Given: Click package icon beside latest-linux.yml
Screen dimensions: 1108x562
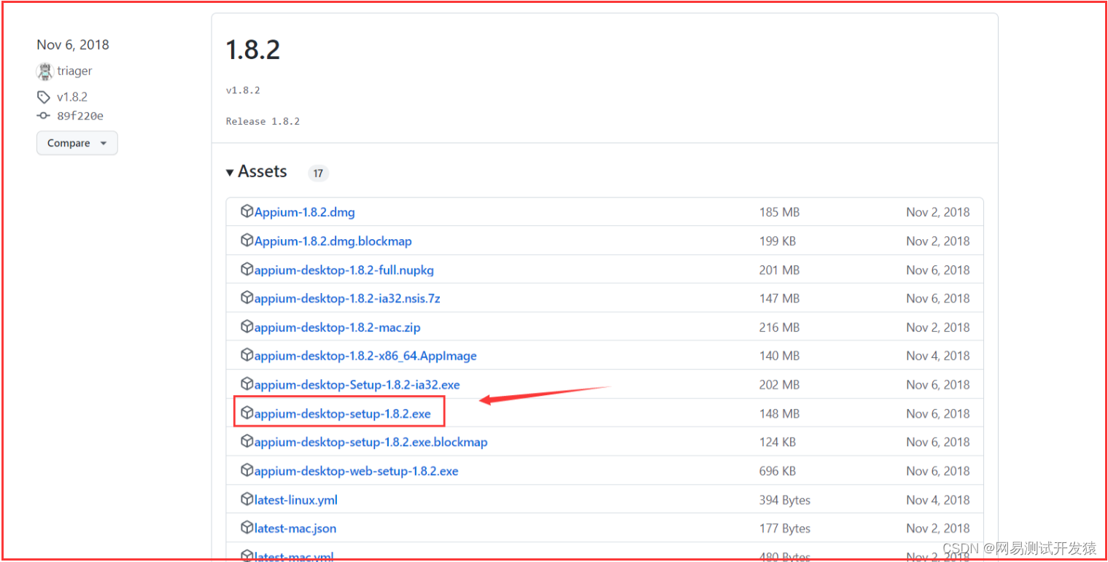Looking at the screenshot, I should click(247, 499).
